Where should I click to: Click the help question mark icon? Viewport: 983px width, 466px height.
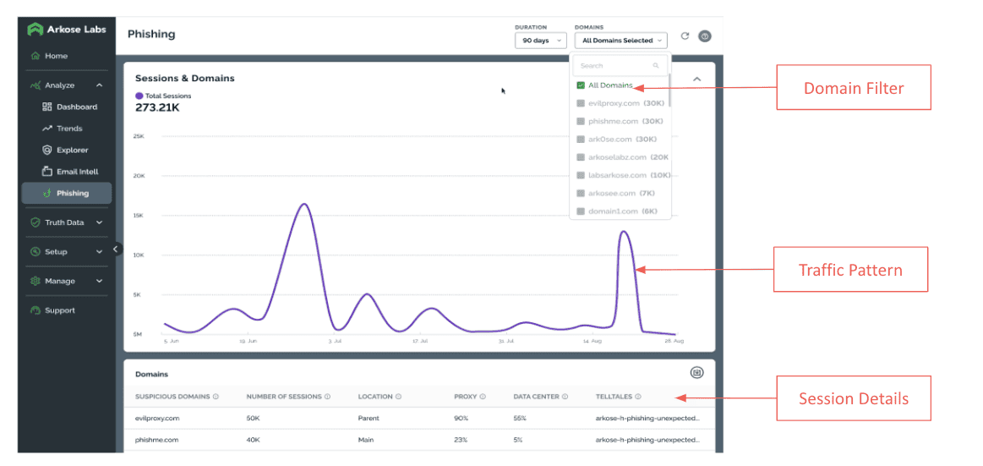pos(705,36)
